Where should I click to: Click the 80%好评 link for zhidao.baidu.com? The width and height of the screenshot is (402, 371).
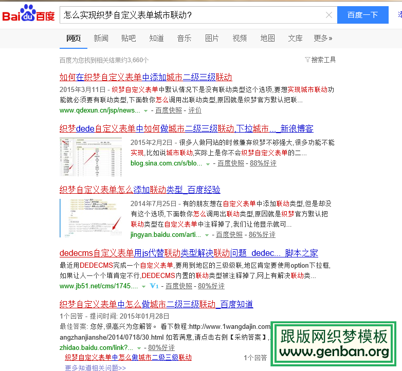161,348
